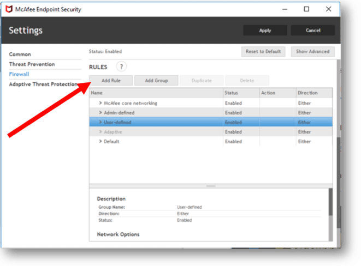The width and height of the screenshot is (361, 266).
Task: Select the McAfee core networking row name
Action: (131, 103)
